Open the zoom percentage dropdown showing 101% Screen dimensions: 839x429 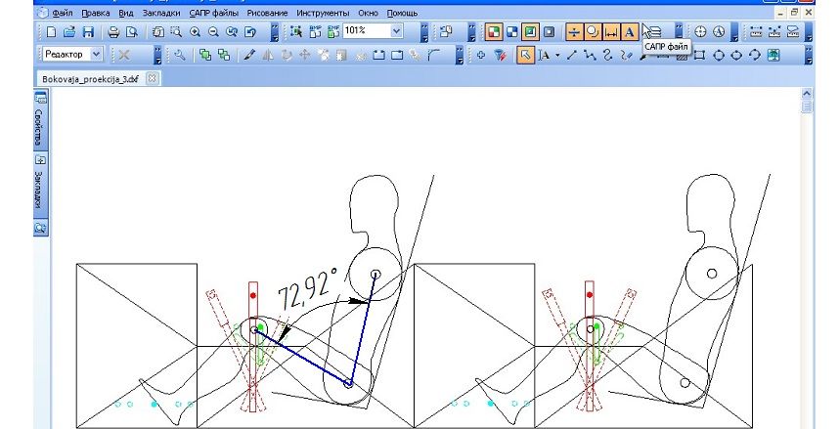pyautogui.click(x=396, y=32)
